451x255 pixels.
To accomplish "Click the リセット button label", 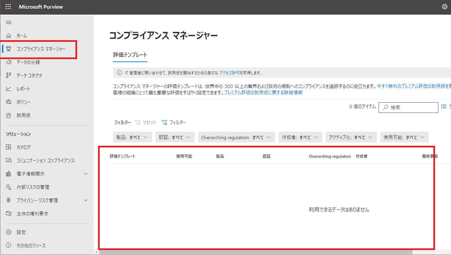I will tap(150, 123).
